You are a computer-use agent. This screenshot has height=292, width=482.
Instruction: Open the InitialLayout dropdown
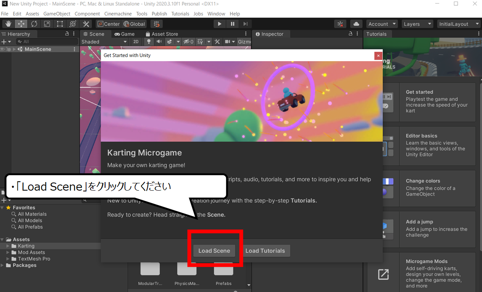(459, 24)
